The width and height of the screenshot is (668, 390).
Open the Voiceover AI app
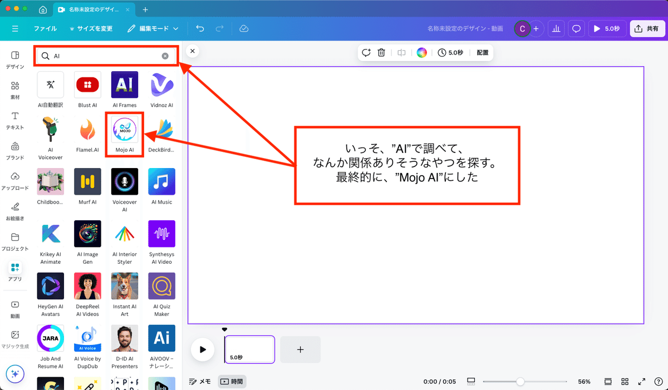tap(125, 181)
